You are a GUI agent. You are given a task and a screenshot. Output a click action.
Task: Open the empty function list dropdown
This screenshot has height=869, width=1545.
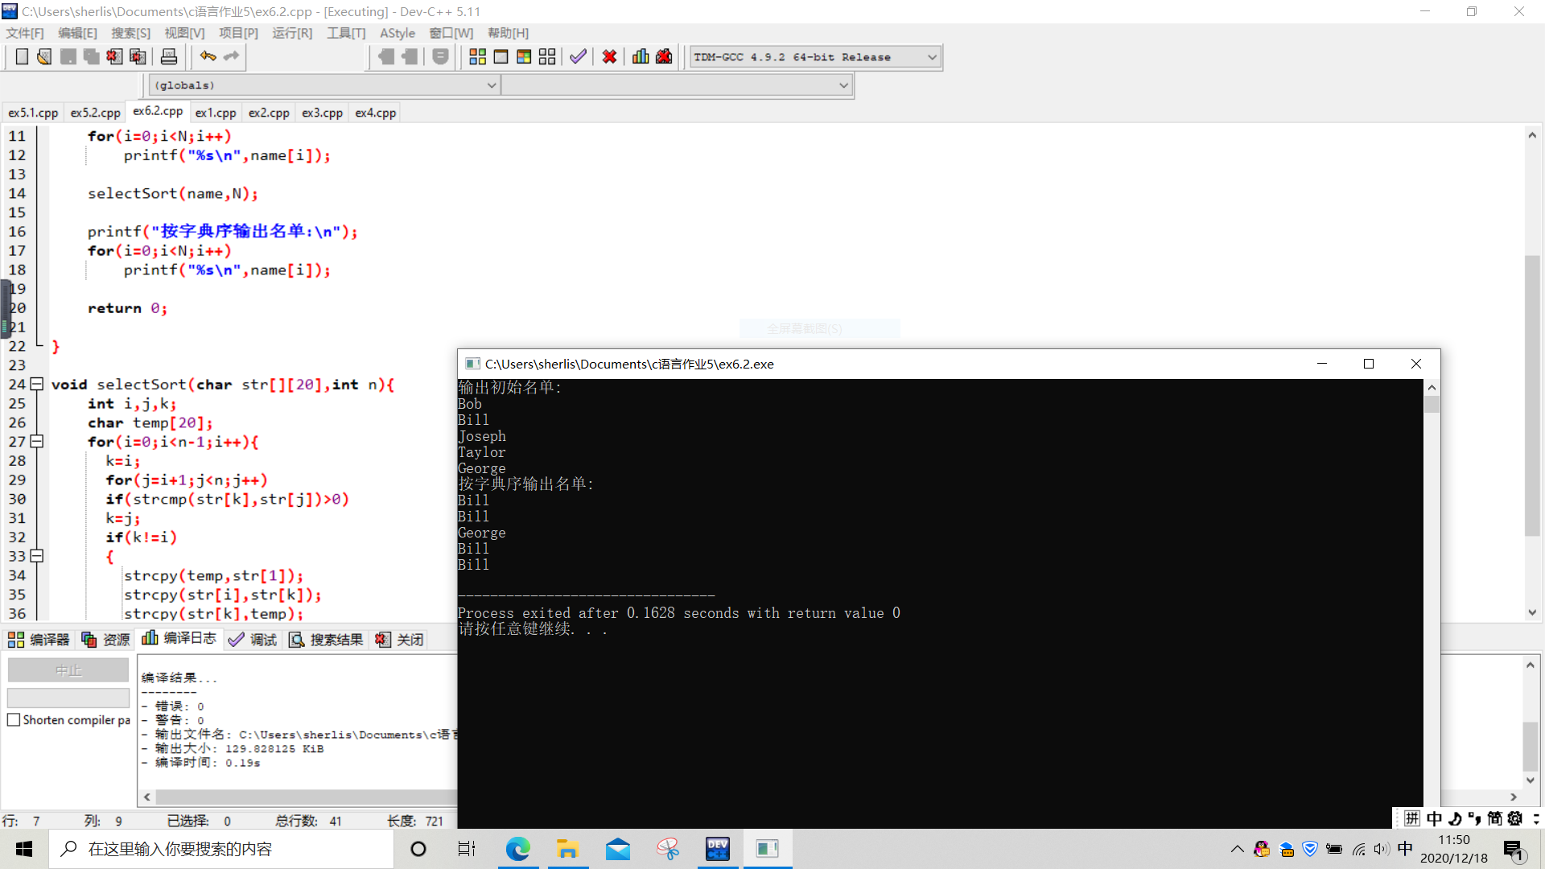click(x=843, y=85)
